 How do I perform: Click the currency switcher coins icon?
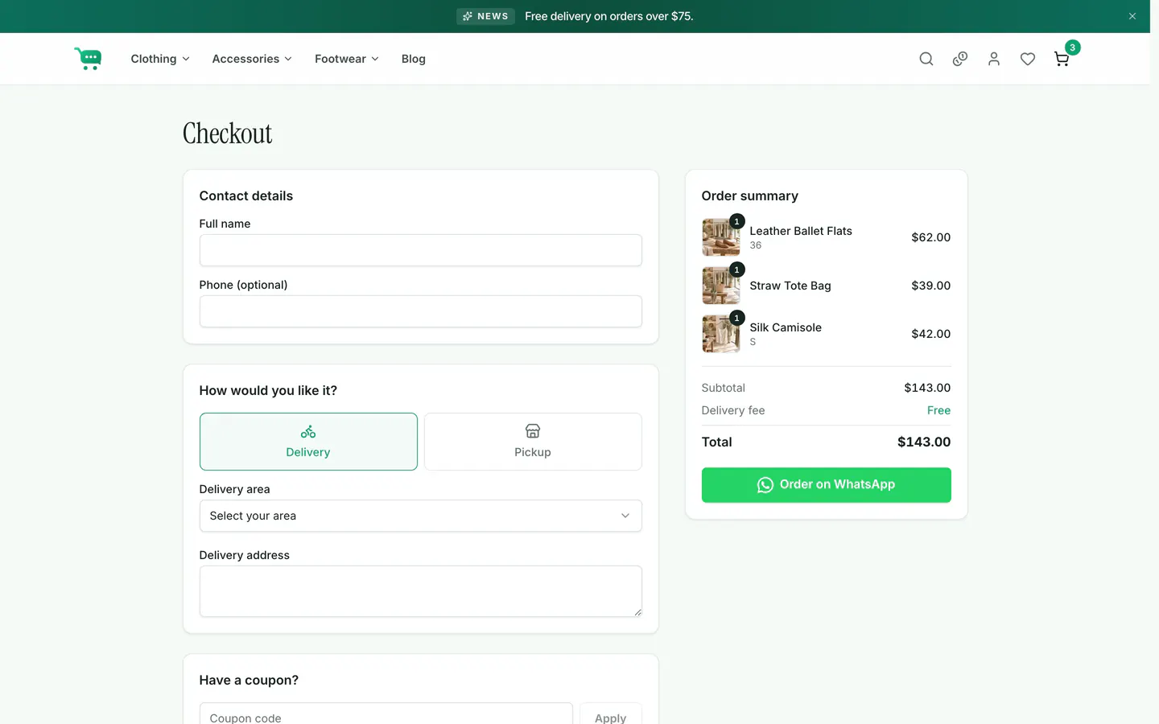point(960,59)
